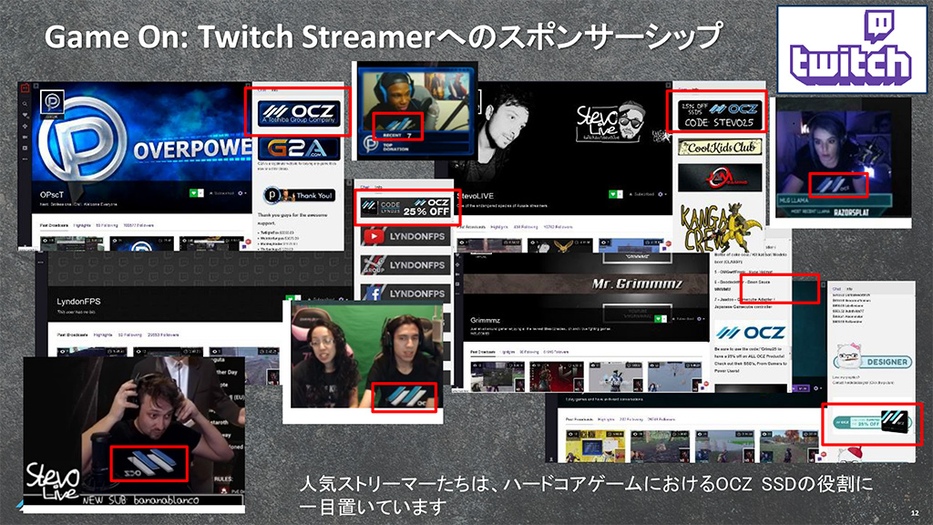Open the OPscT channel avatar
The width and height of the screenshot is (933, 525).
tap(52, 102)
